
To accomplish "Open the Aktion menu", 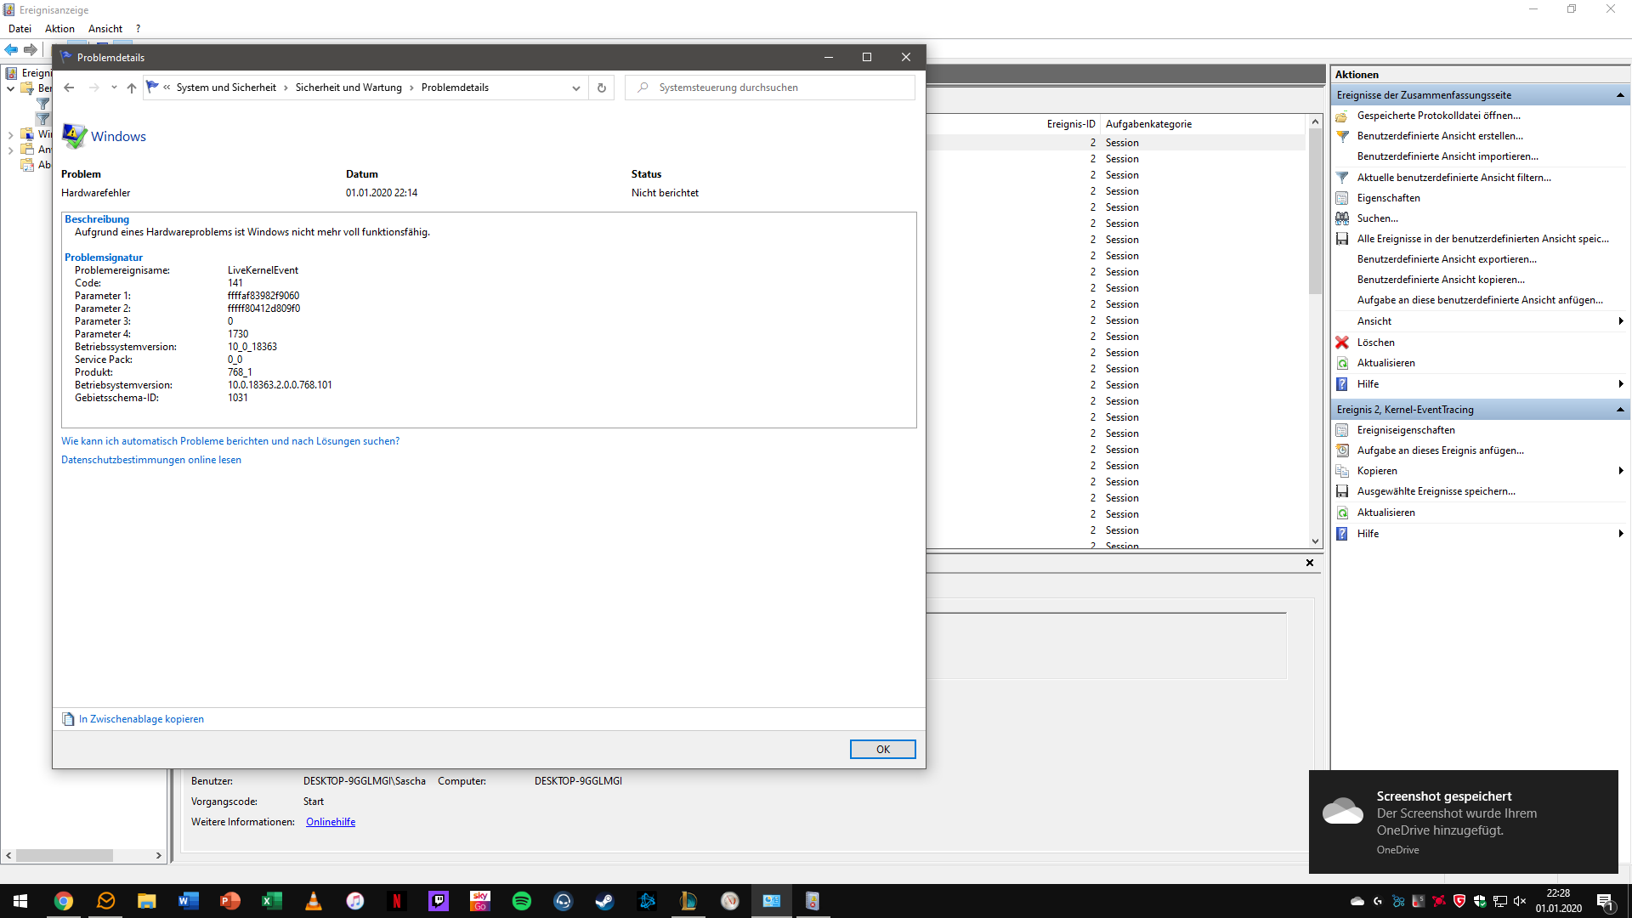I will 59,29.
